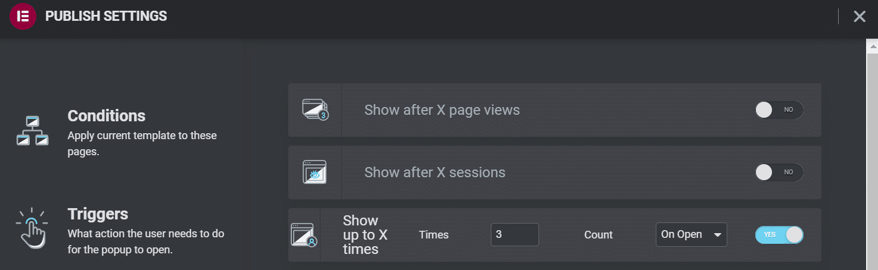Enable the Show after X sessions toggle

[779, 172]
